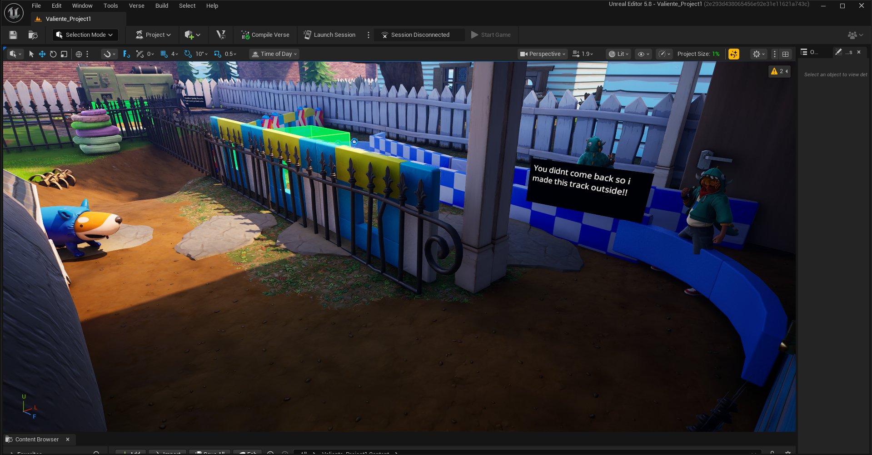
Task: Click the Launch Session button
Action: pos(330,35)
